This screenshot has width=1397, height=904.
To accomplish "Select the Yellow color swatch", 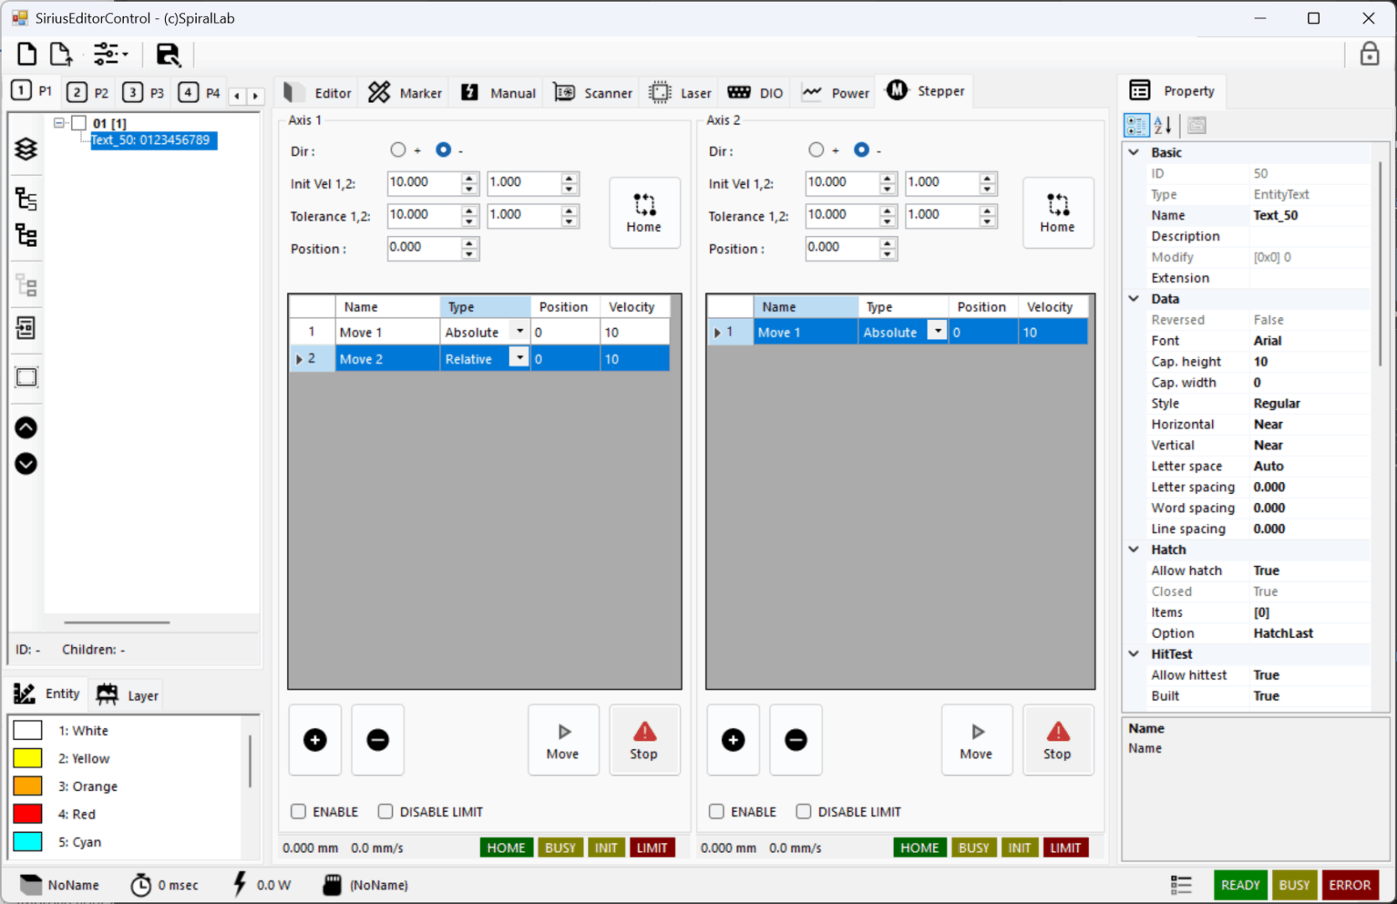I will pos(28,758).
